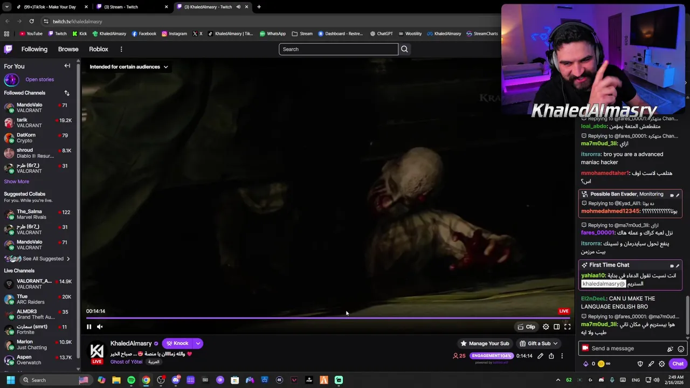690x388 pixels.
Task: Click the chat scrollbar
Action: pyautogui.click(x=687, y=315)
